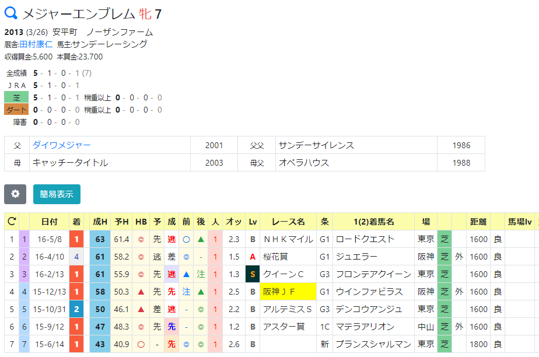539x357 pixels.
Task: Select race name クイーンＣ
Action: click(283, 274)
